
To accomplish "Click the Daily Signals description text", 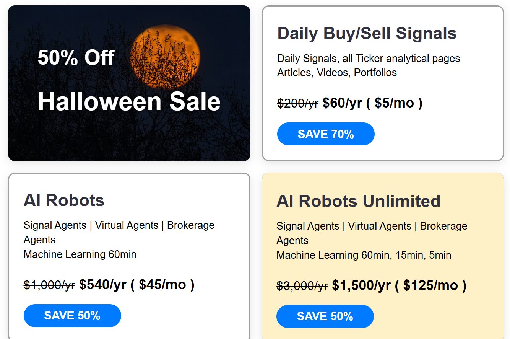I will point(369,59).
